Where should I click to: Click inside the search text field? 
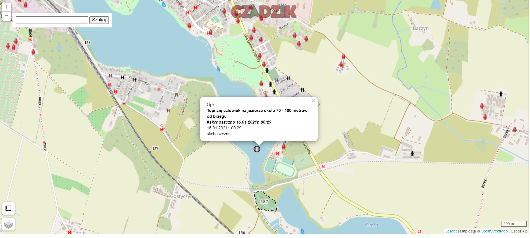(52, 20)
